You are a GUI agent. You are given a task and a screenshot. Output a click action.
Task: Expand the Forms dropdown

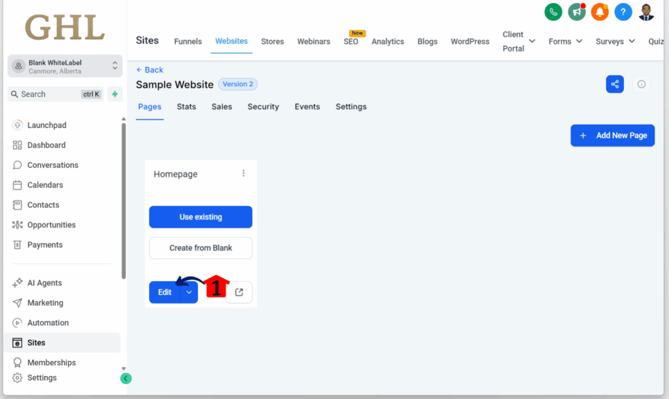pos(565,41)
